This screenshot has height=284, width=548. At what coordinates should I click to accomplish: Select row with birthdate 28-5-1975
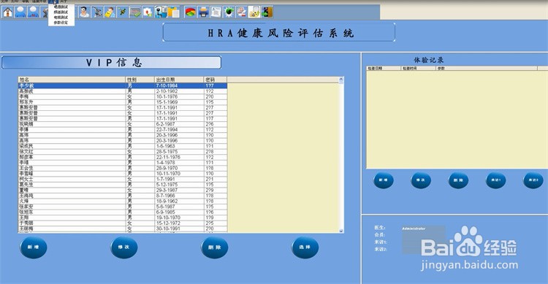point(122,152)
